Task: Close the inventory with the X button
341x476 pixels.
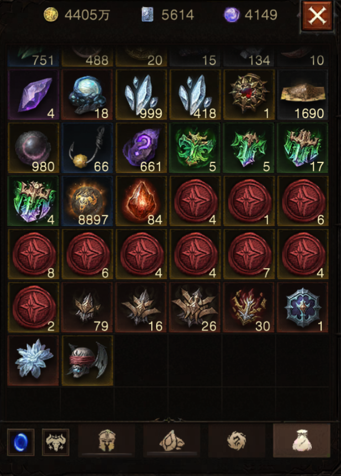Action: [317, 16]
